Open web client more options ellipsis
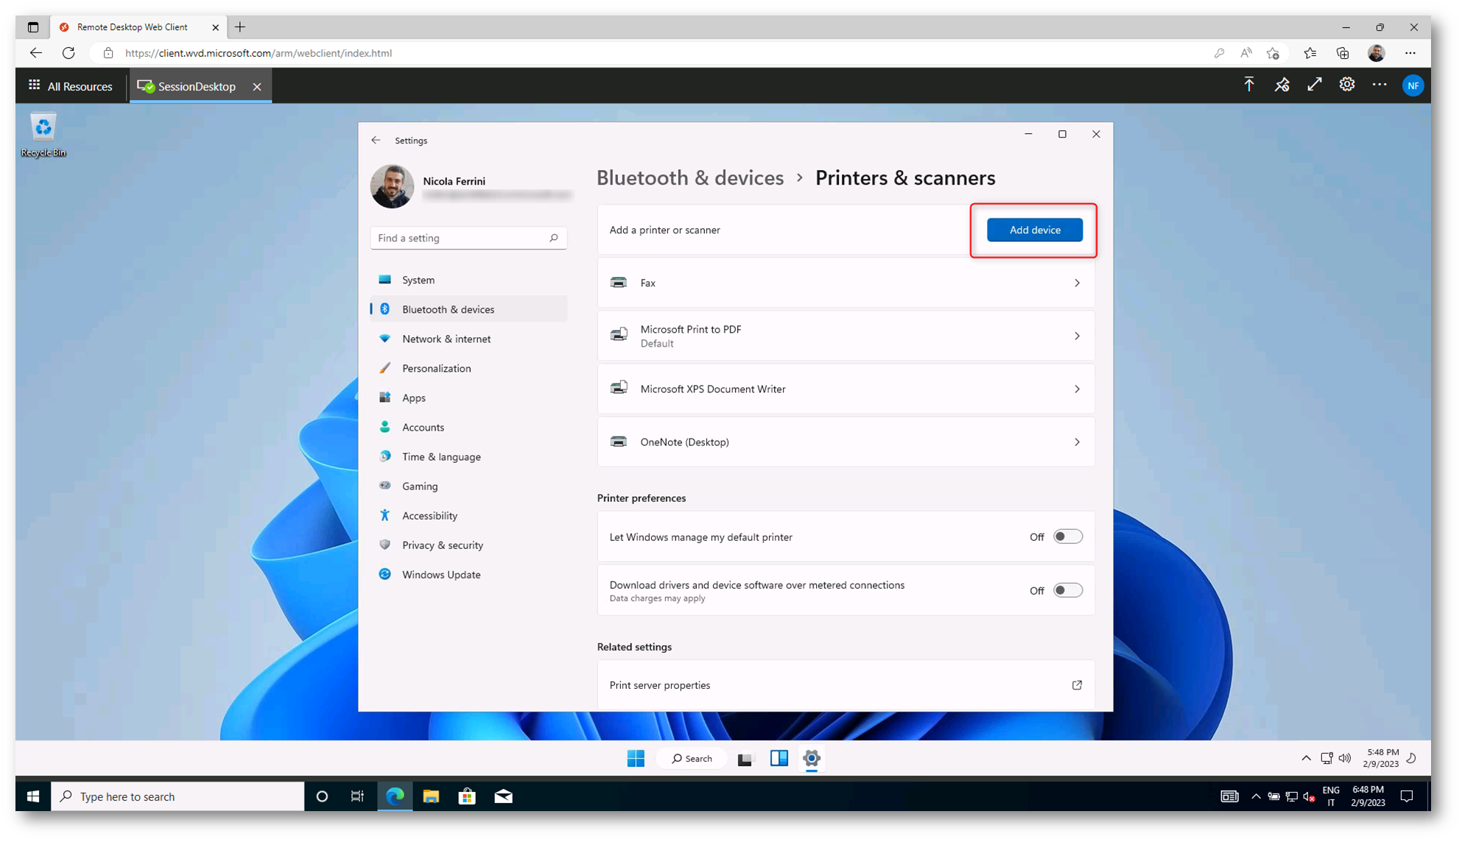 coord(1380,85)
